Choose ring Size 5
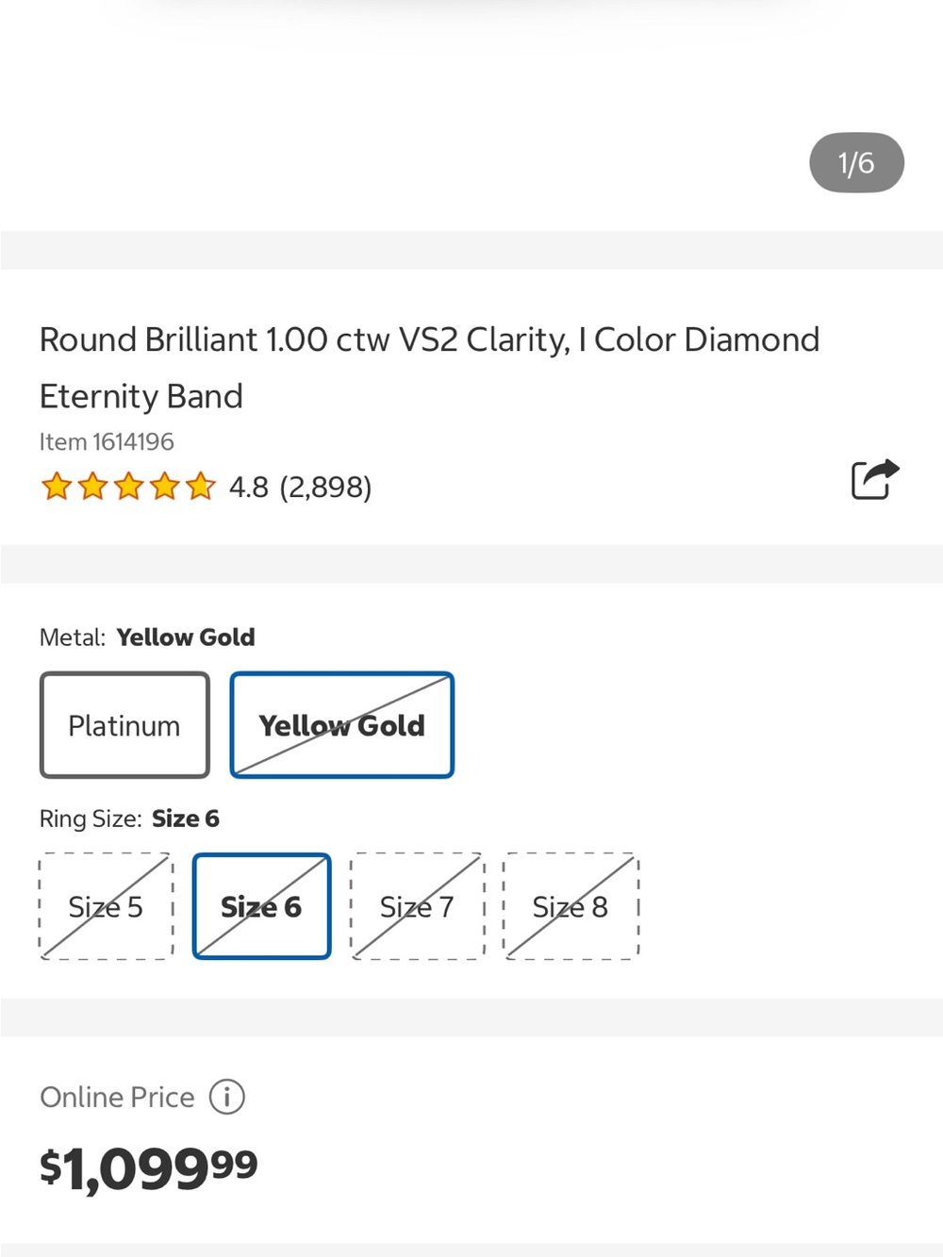 coord(107,906)
